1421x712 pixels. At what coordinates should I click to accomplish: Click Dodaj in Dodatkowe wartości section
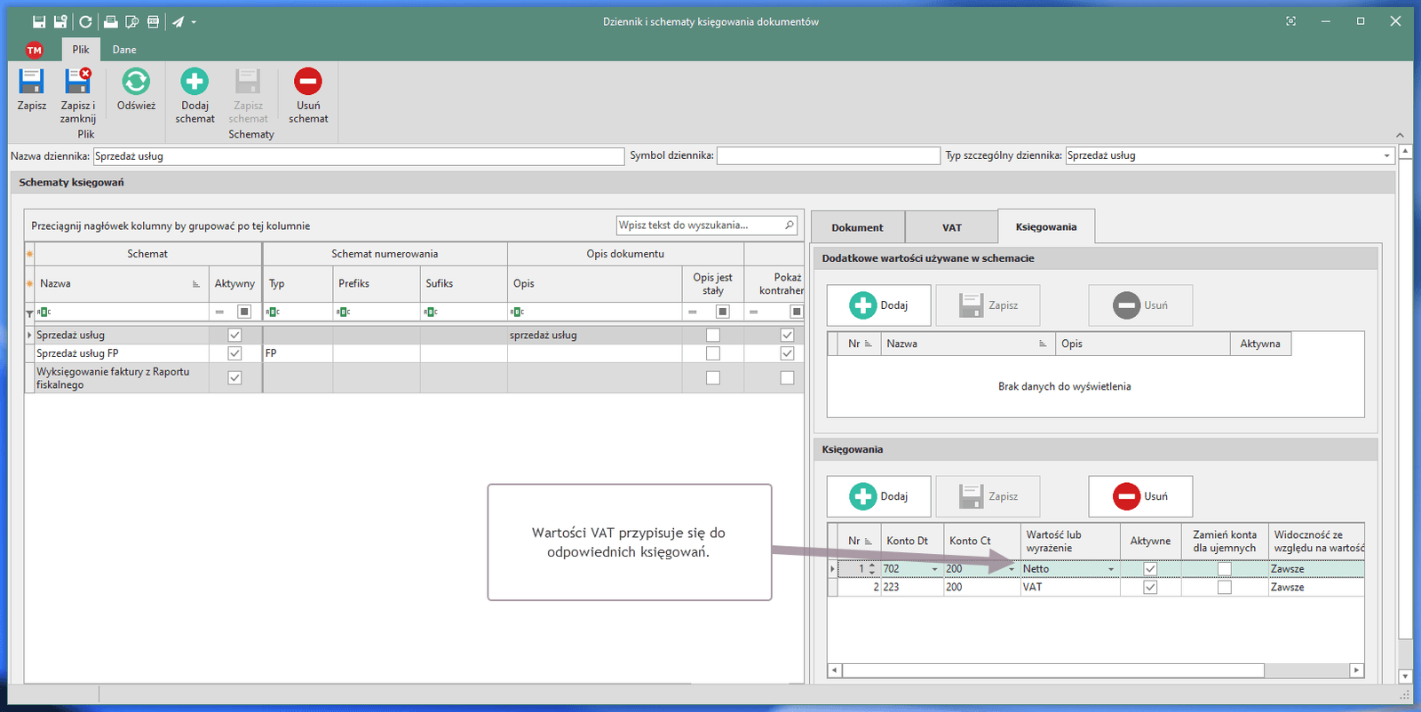(x=878, y=305)
